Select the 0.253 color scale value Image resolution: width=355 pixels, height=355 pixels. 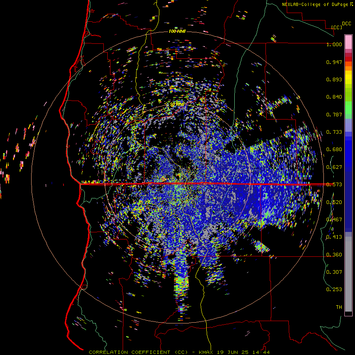[334, 290]
